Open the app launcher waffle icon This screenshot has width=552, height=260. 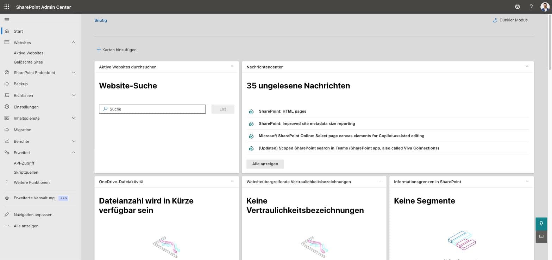7,7
